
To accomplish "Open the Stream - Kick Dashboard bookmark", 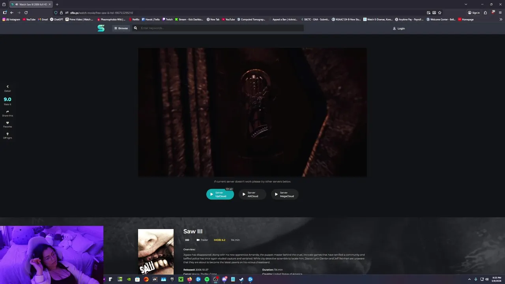I will [189, 19].
